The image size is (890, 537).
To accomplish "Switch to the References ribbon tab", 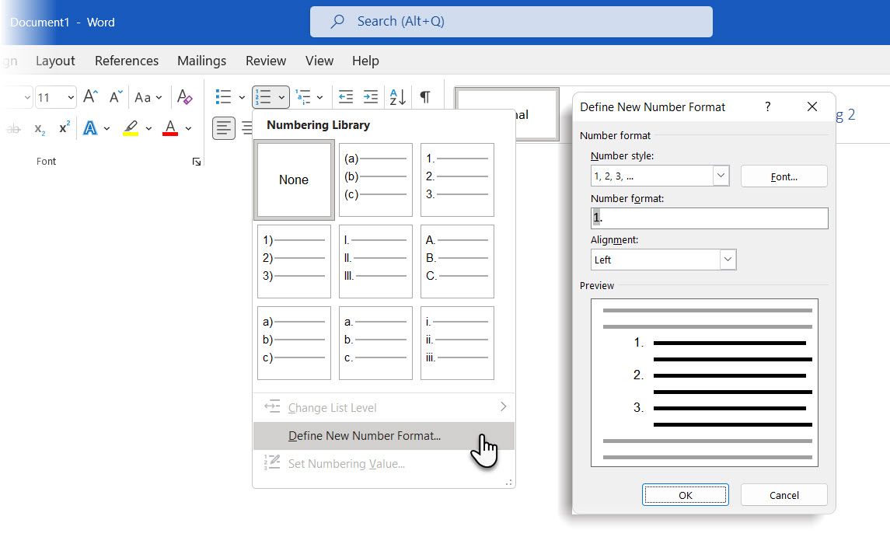I will pos(126,61).
